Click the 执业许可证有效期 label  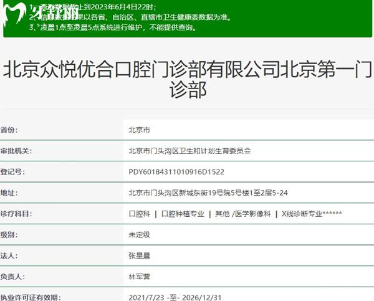(x=31, y=297)
